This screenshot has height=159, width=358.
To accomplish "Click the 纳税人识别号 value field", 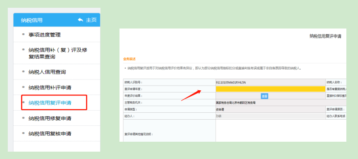I will (270, 83).
